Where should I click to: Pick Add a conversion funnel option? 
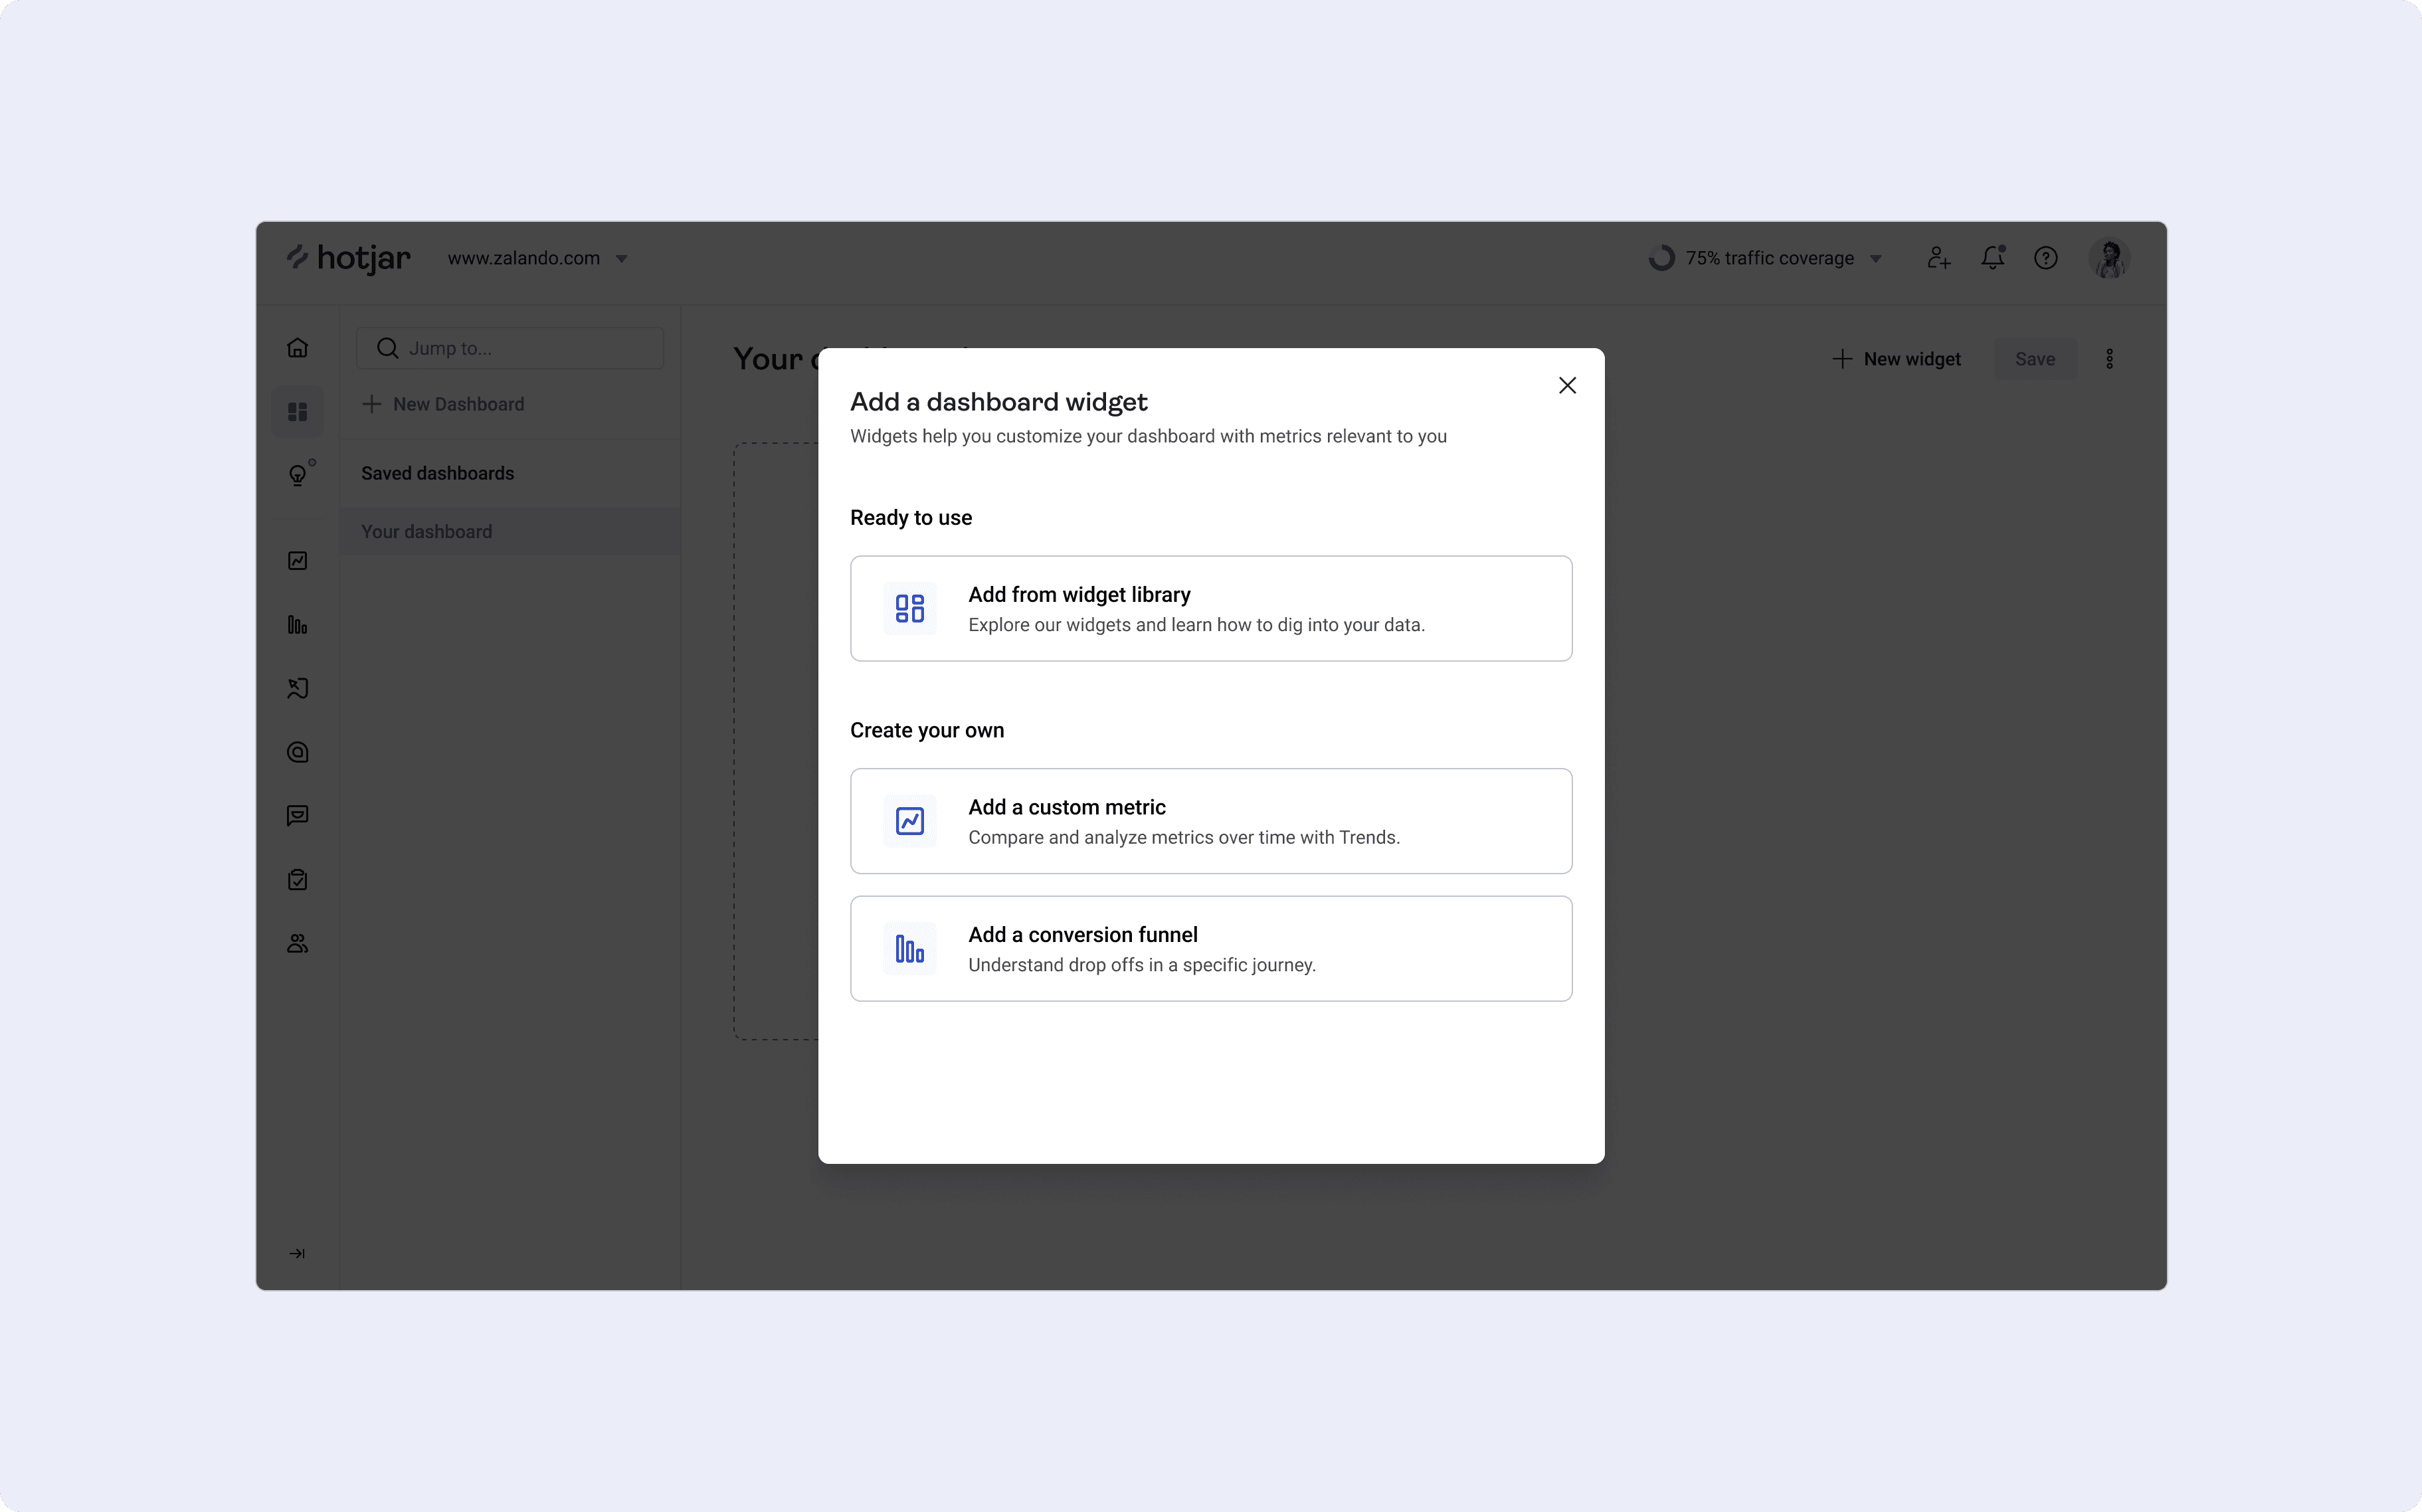pos(1211,948)
